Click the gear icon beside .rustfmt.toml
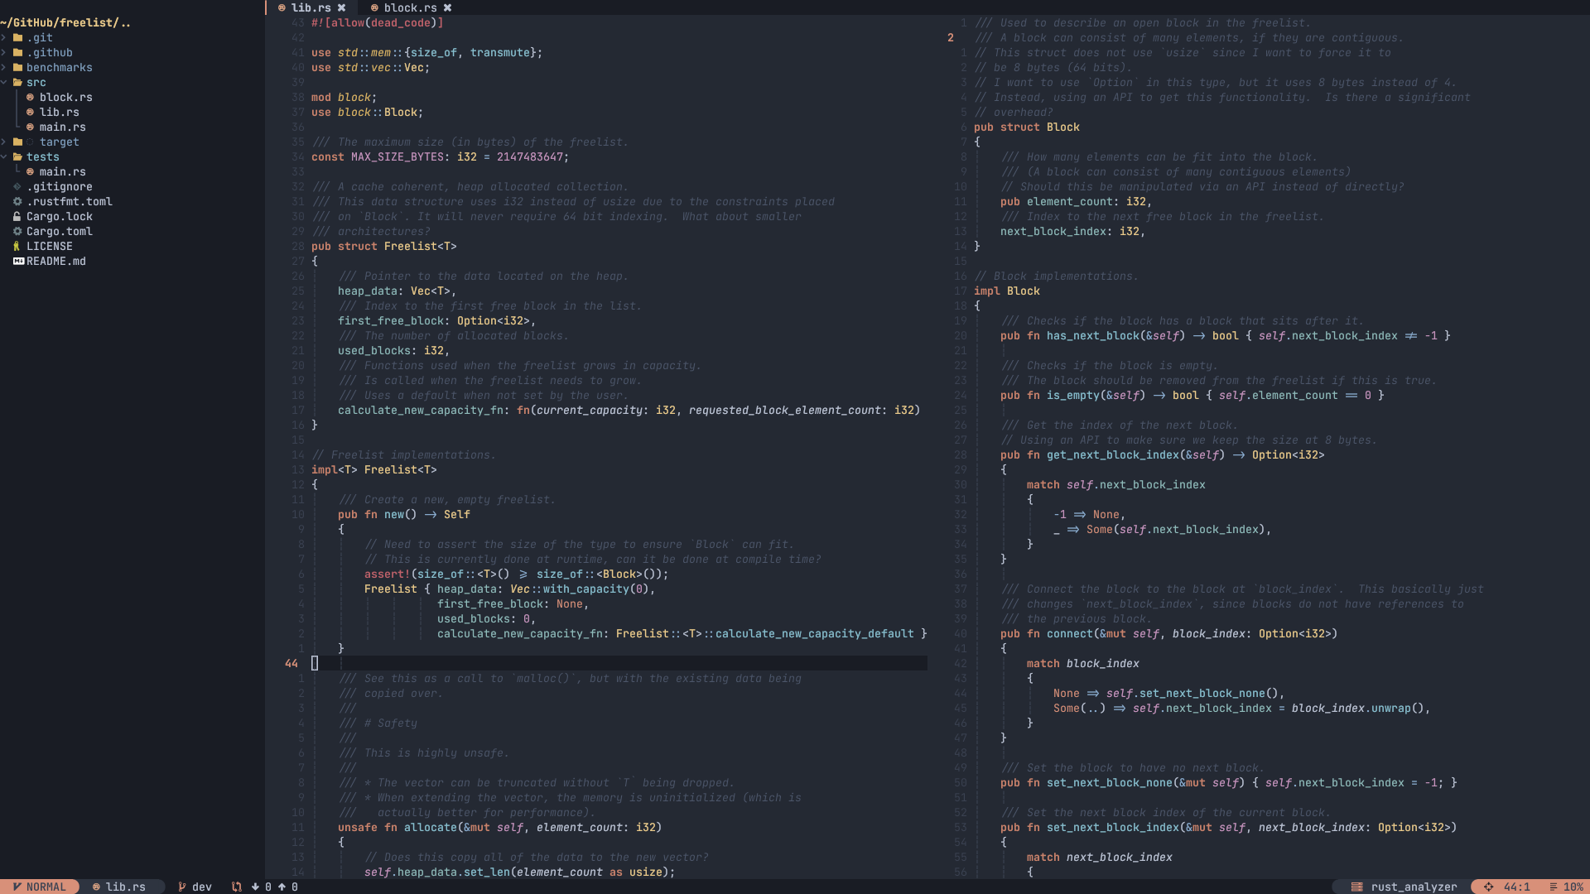The width and height of the screenshot is (1590, 894). pyautogui.click(x=17, y=201)
